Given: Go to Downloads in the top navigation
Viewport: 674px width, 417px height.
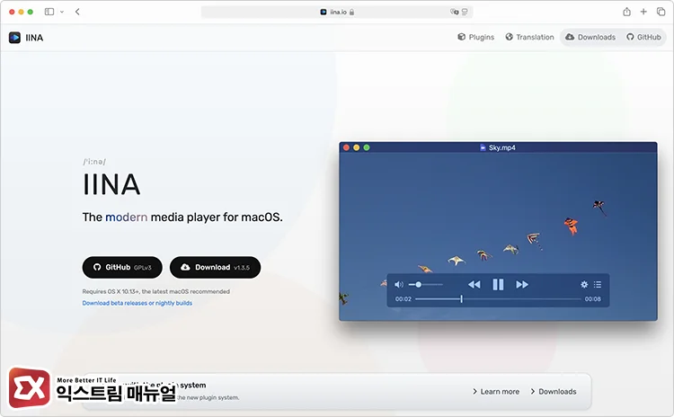Looking at the screenshot, I should [590, 37].
